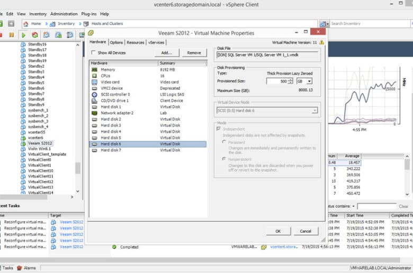Viewport: 413px width, 273px height.
Task: Click the Video card icon
Action: click(94, 82)
